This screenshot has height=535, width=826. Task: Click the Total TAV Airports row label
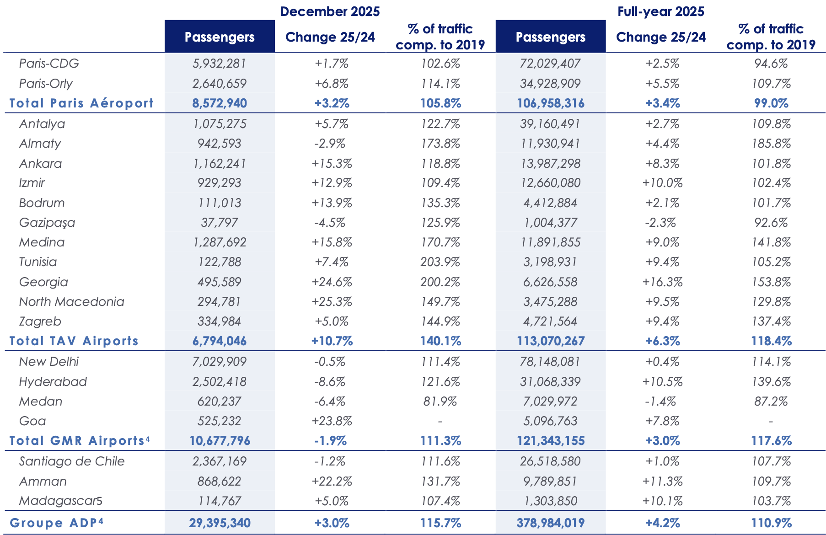(74, 341)
